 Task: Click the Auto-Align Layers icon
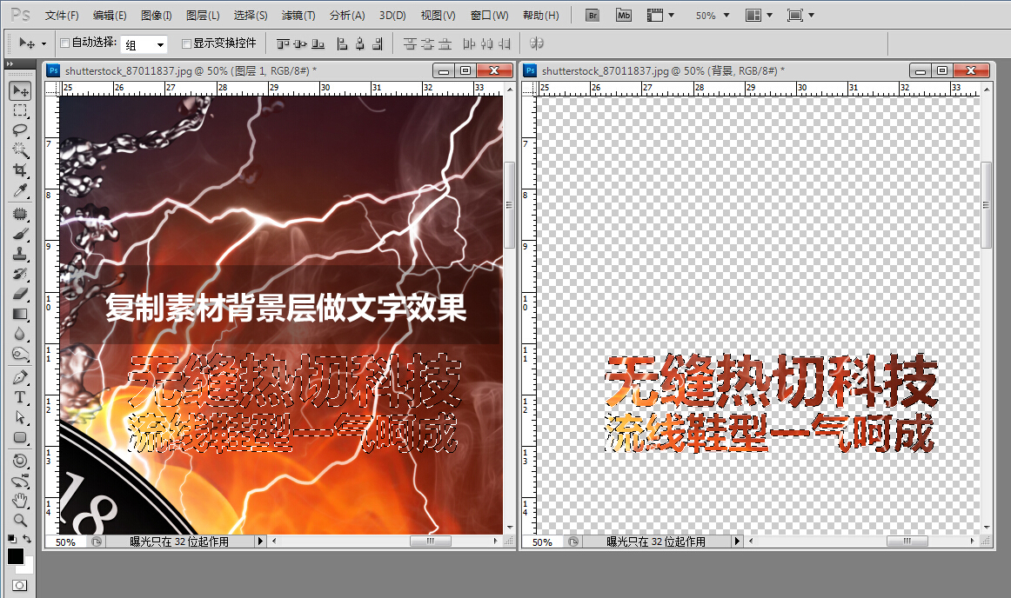pos(537,43)
